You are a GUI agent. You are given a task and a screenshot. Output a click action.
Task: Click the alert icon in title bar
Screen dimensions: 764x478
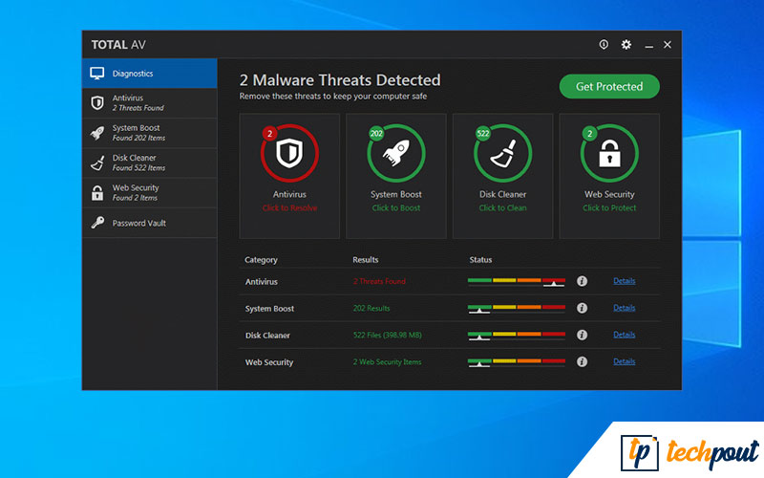tap(604, 45)
